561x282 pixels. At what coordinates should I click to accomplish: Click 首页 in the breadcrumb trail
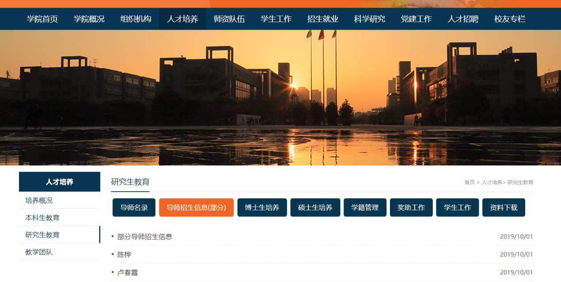click(469, 182)
